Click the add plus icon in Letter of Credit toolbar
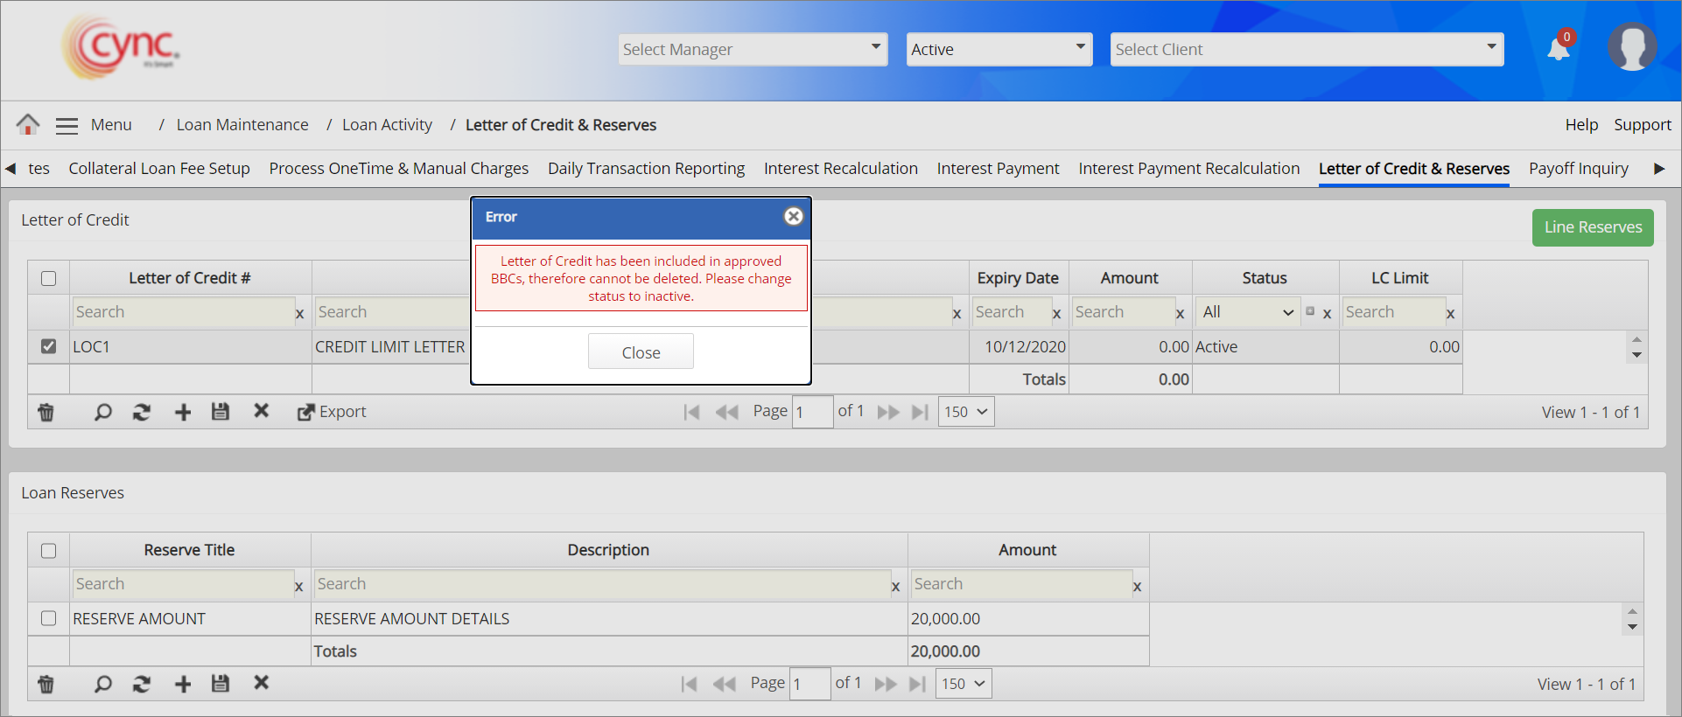 [183, 412]
